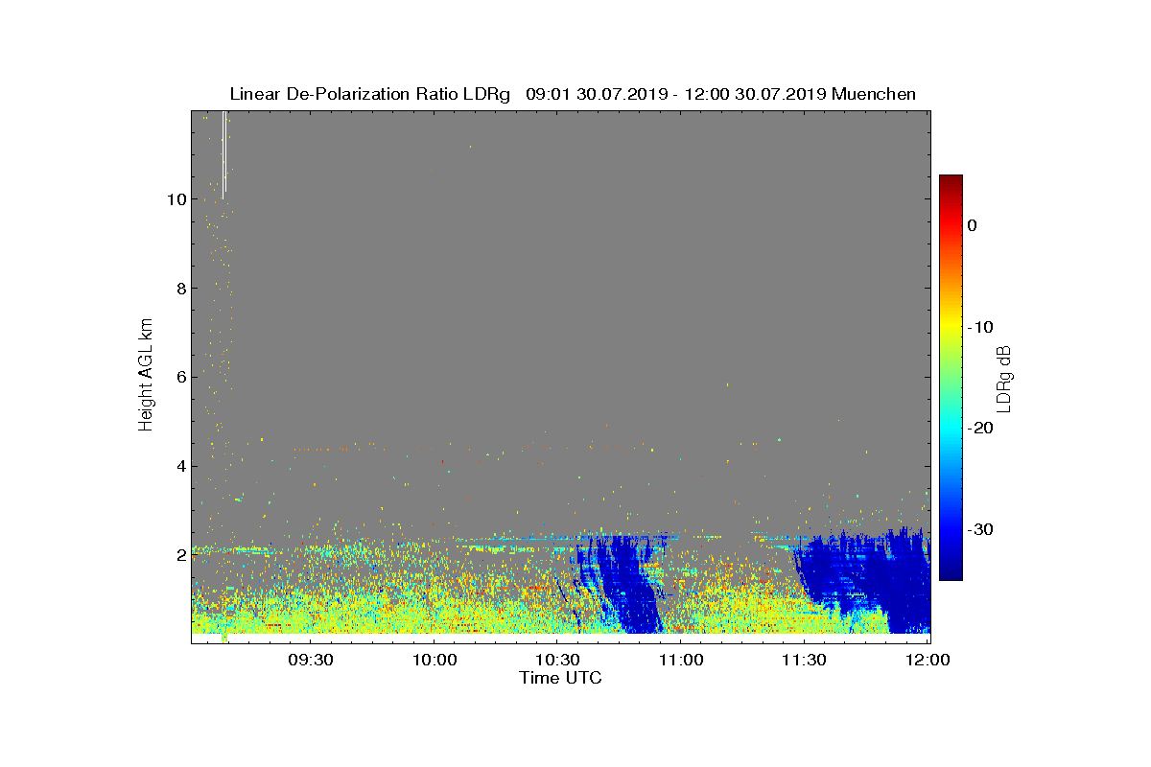This screenshot has width=1151, height=767.
Task: Click the 10:30 time tick label
Action: click(557, 661)
